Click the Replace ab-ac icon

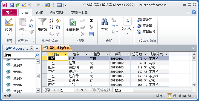coord(114,20)
